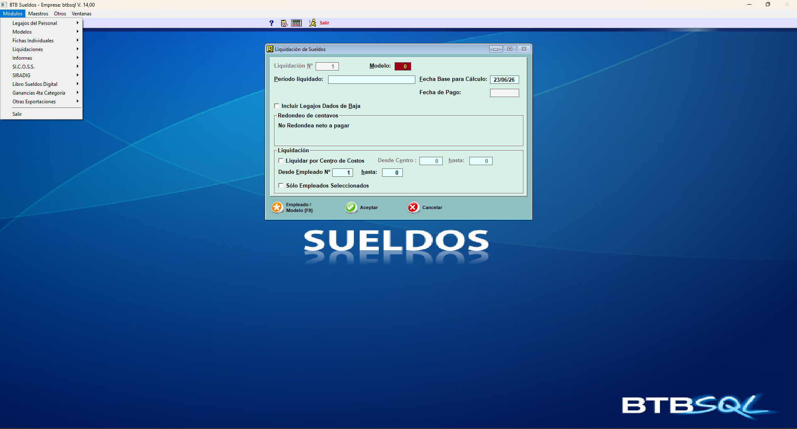
Task: Minimize the Liquidación de Sueldos dialog
Action: 495,49
